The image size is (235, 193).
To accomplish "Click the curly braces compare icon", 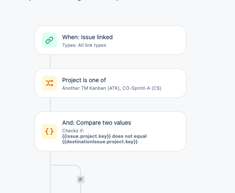I will [x=49, y=131].
